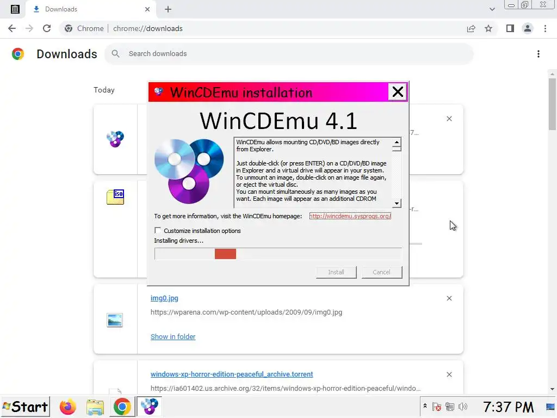Open the windows-xp-horror-edition torrent link
557x418 pixels.
[232, 374]
